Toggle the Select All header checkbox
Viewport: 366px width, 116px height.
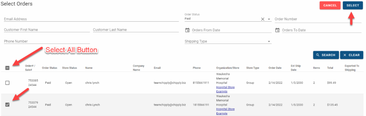(x=8, y=68)
